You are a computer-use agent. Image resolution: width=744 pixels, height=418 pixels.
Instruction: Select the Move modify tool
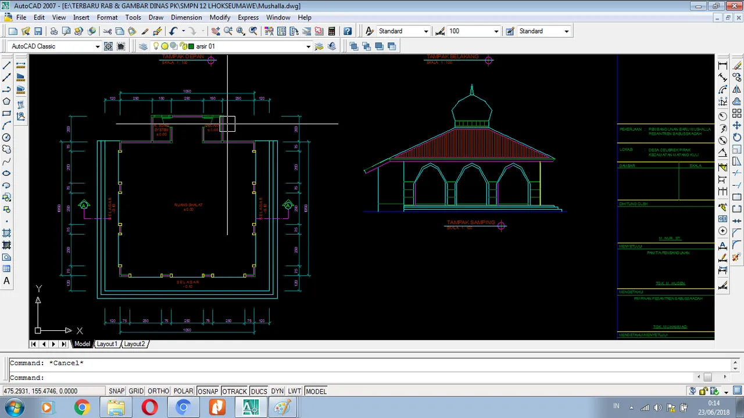737,125
